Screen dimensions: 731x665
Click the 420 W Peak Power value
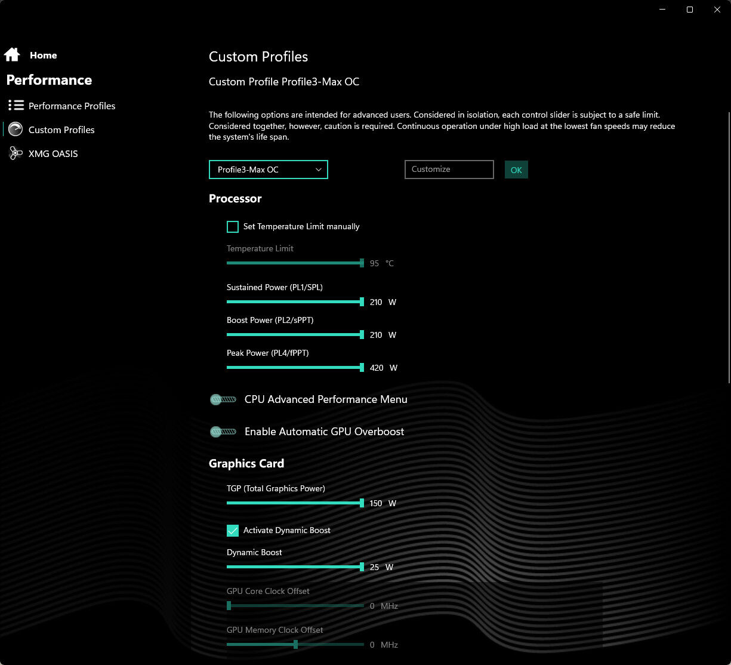coord(383,368)
